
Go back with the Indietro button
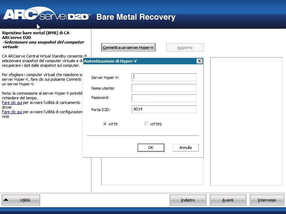tap(188, 200)
